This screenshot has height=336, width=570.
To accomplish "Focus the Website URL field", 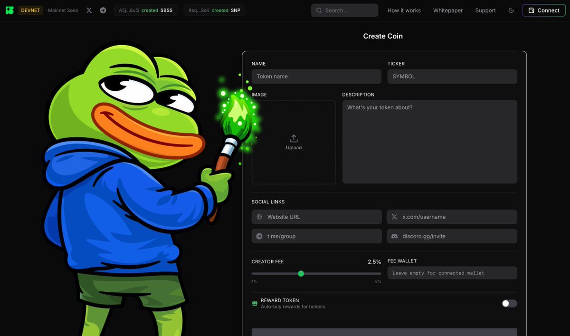I will [316, 217].
